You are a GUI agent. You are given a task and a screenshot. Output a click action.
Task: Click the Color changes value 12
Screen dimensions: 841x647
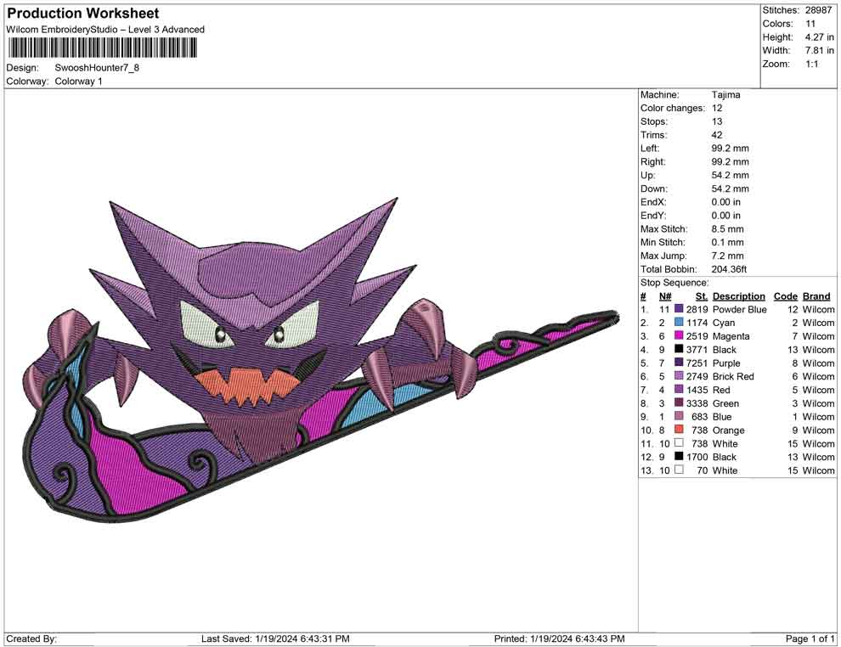click(x=717, y=108)
